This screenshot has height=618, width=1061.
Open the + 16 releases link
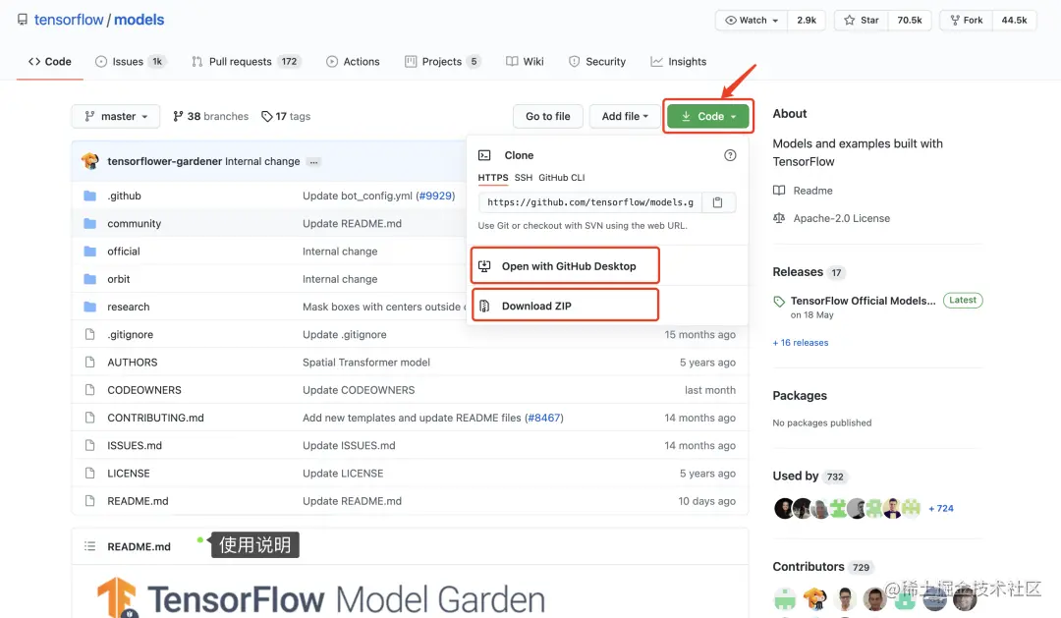click(801, 342)
